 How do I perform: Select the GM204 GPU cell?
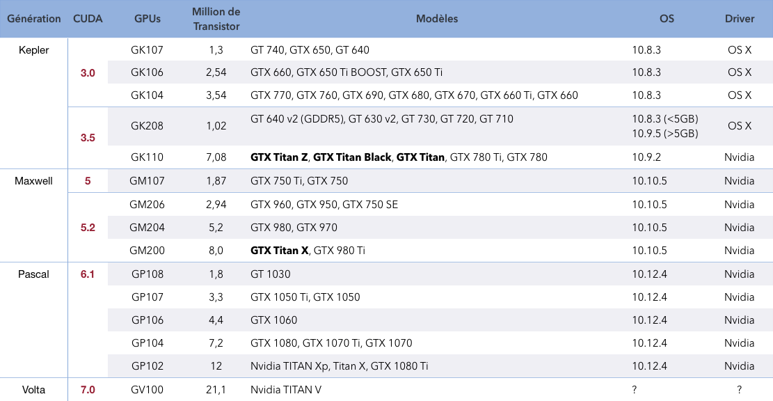[147, 228]
